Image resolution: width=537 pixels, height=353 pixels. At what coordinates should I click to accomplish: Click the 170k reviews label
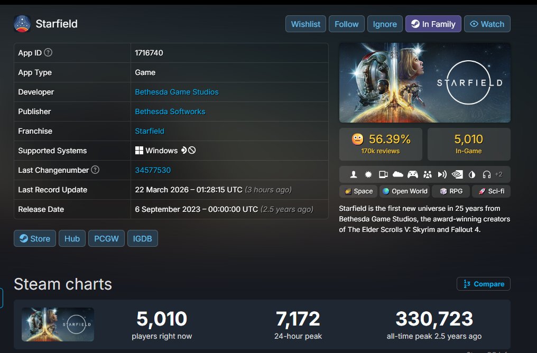381,151
